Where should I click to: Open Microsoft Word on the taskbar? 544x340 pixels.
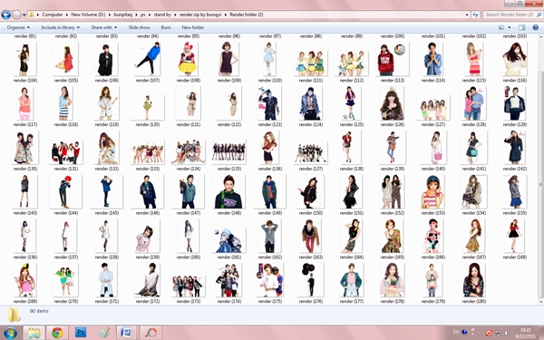127,333
